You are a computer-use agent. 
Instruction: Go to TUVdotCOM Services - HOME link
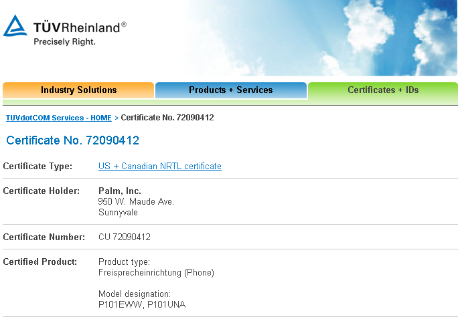pyautogui.click(x=59, y=118)
